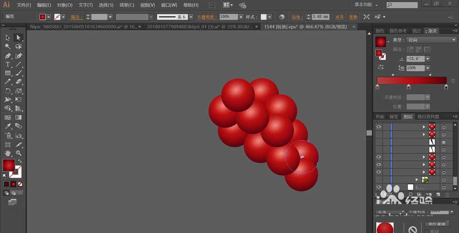
Task: Click the 变换 link in control bar
Action: [x=353, y=17]
